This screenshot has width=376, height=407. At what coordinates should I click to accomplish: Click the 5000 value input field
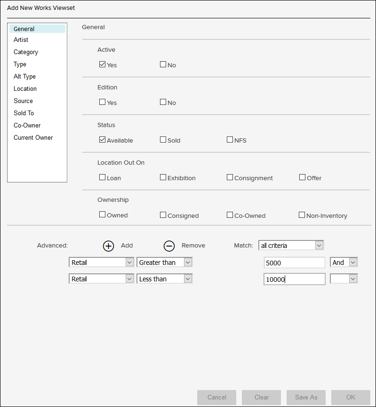[x=294, y=263]
